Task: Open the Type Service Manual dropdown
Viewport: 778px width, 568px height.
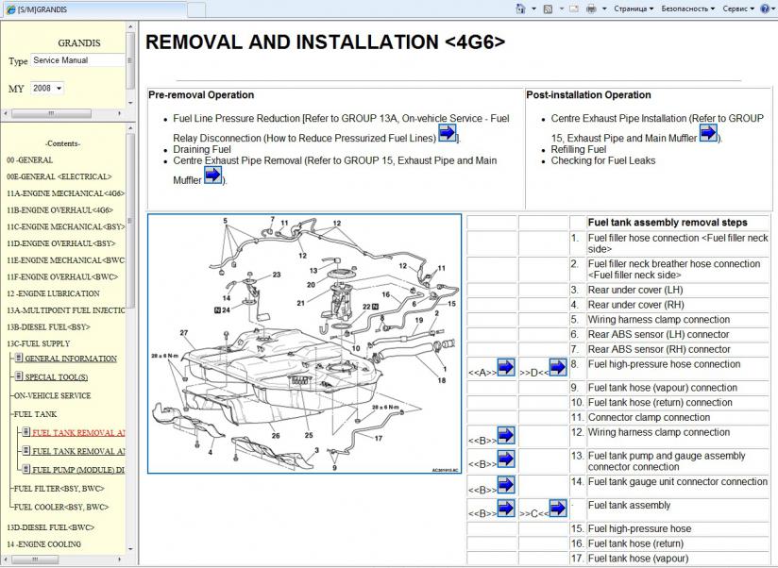Action: pos(78,60)
